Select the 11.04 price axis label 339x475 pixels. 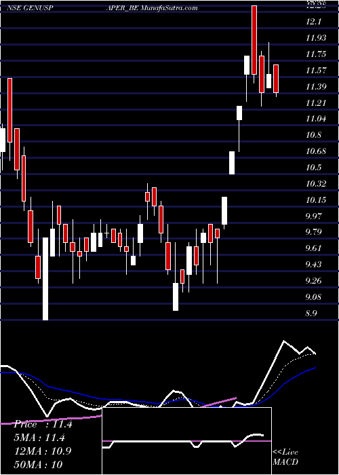[x=316, y=119]
